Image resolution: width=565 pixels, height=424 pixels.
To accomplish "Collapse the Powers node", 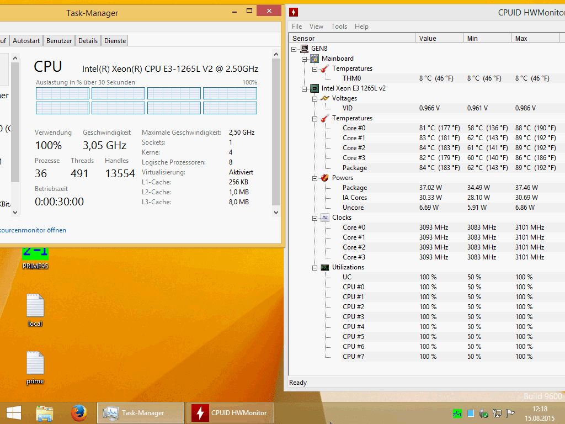I will click(x=315, y=178).
